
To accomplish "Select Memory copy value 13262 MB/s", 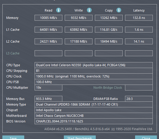I will pyautogui.click(x=109, y=18).
